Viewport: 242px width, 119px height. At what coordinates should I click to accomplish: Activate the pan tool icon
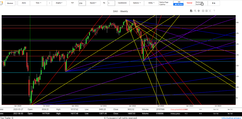point(199,11)
